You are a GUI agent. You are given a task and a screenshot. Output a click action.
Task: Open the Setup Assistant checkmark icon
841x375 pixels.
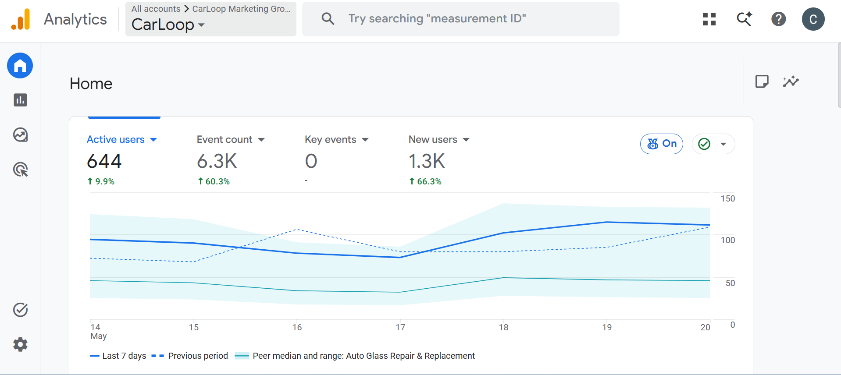pos(20,310)
